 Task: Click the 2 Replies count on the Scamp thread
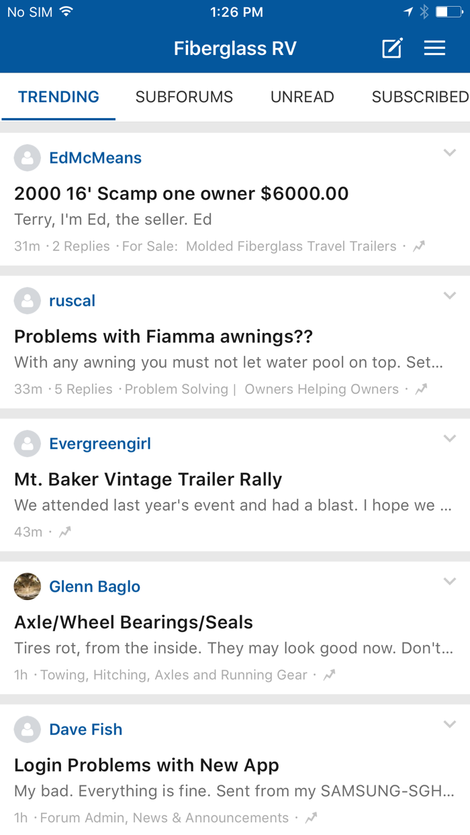(x=81, y=246)
